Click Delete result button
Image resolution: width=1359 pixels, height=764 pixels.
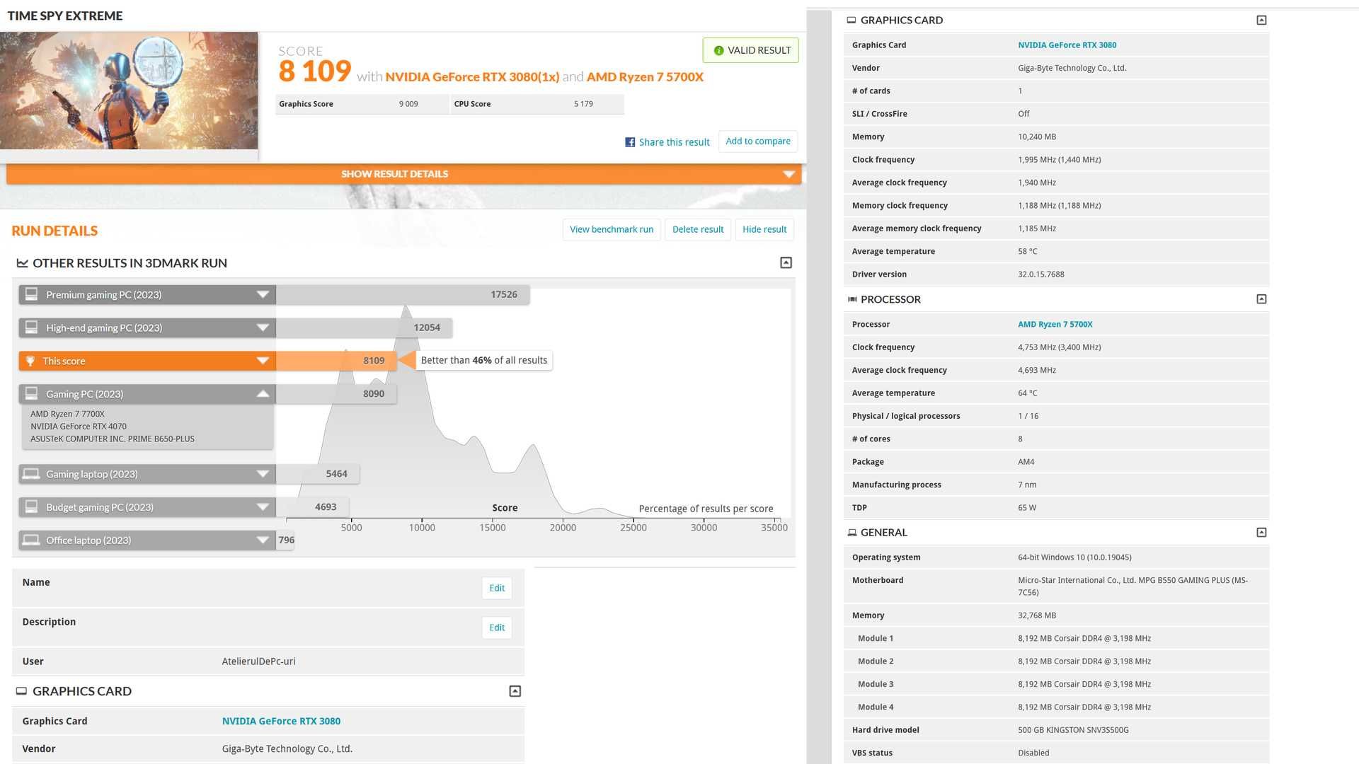pyautogui.click(x=698, y=229)
